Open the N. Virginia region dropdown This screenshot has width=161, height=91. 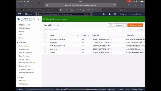124,14
